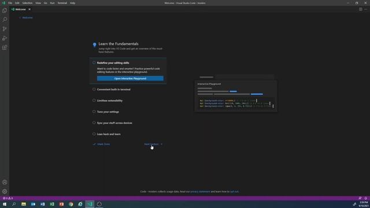Viewport: 370px width, 208px height.
Task: Click the Interactive Playground preview image
Action: pos(236,93)
